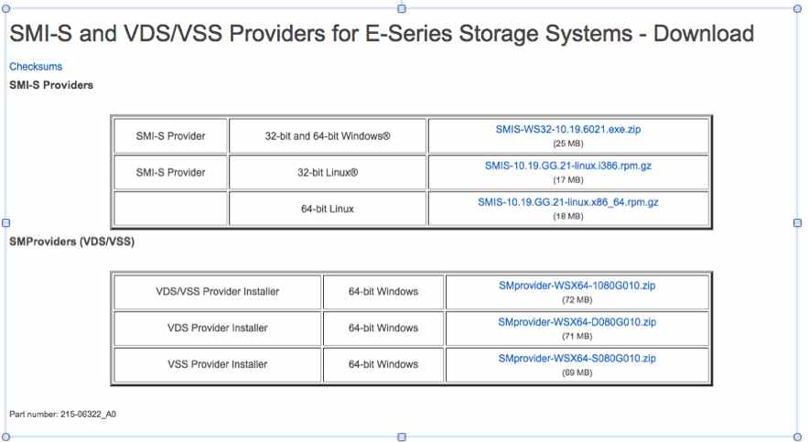This screenshot has height=442, width=809.
Task: Download SMprovider-WSX64-S080G010.zip
Action: (x=577, y=358)
